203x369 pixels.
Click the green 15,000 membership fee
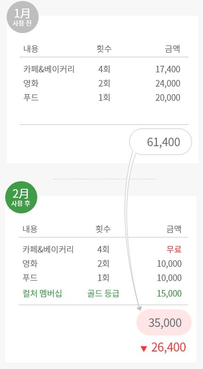tap(169, 293)
